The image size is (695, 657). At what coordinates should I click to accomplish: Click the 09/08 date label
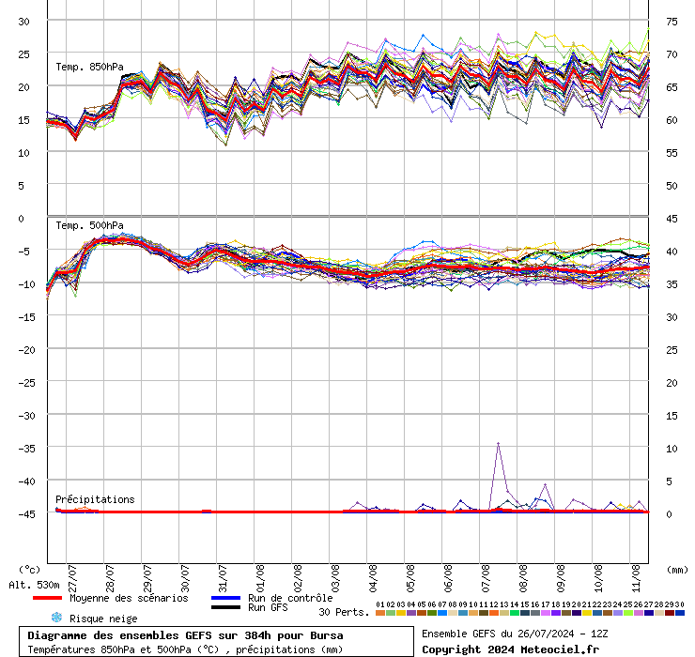coord(561,578)
